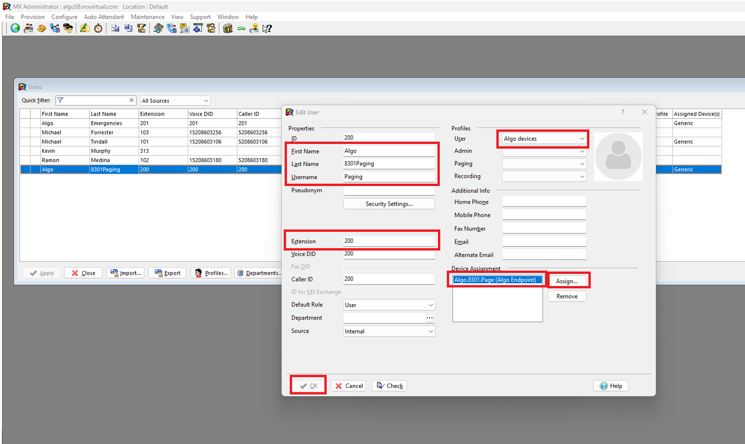Expand the Admin profile dropdown
This screenshot has height=444, width=745.
coord(544,151)
